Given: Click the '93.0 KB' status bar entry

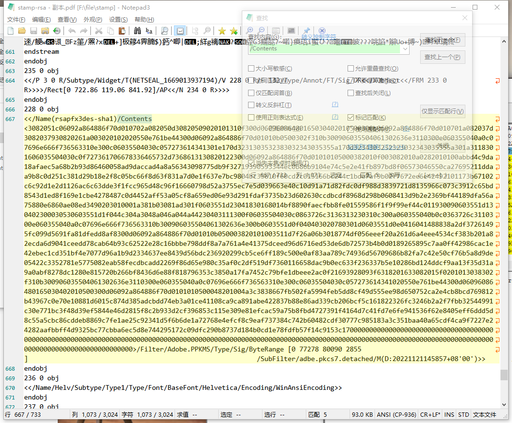Looking at the screenshot, I should pos(362,414).
